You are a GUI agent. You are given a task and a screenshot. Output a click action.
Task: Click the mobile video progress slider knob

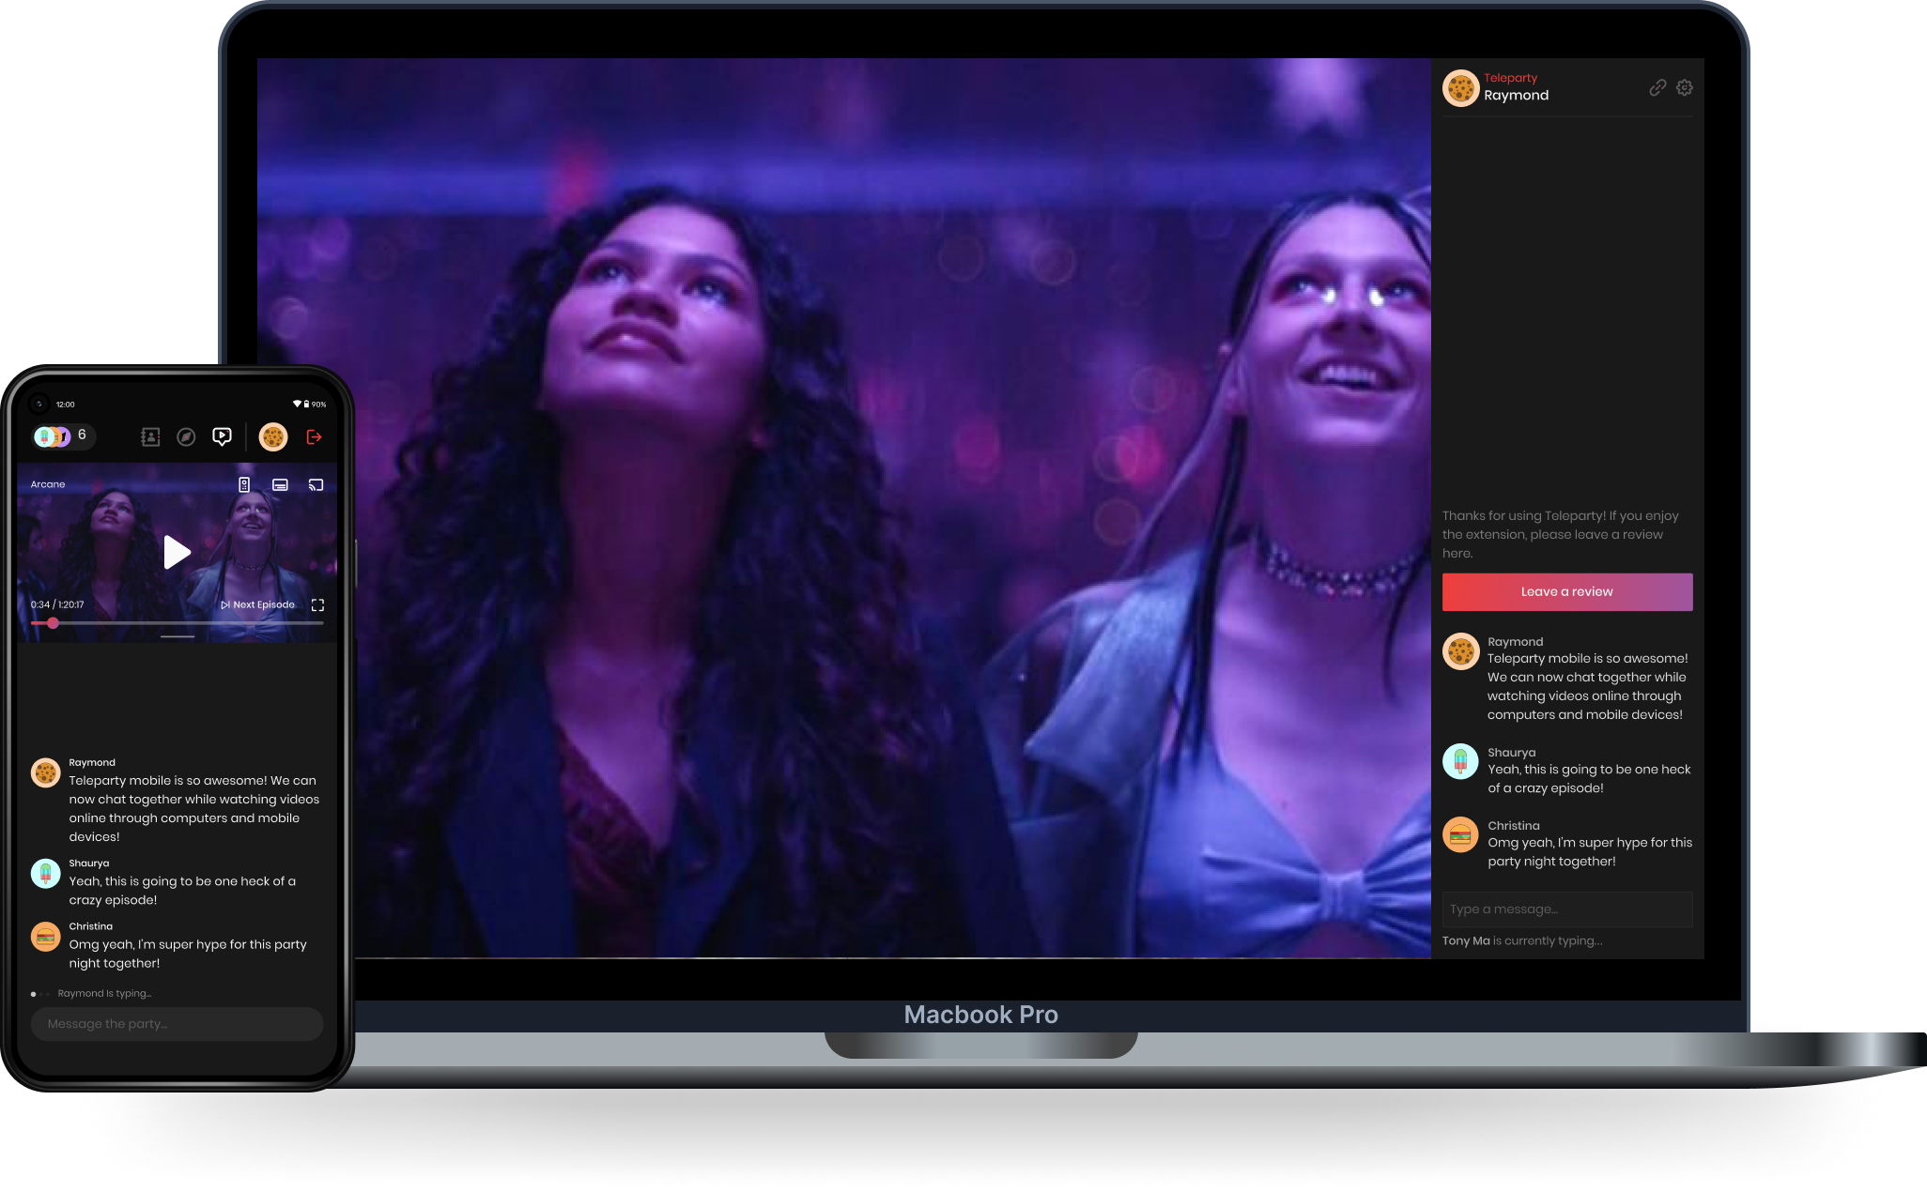pos(53,623)
